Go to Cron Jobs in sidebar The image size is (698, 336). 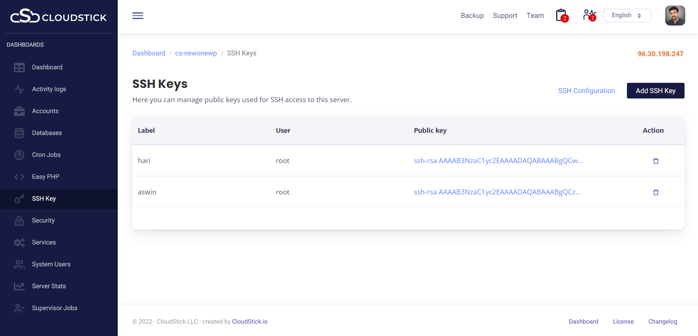point(46,155)
